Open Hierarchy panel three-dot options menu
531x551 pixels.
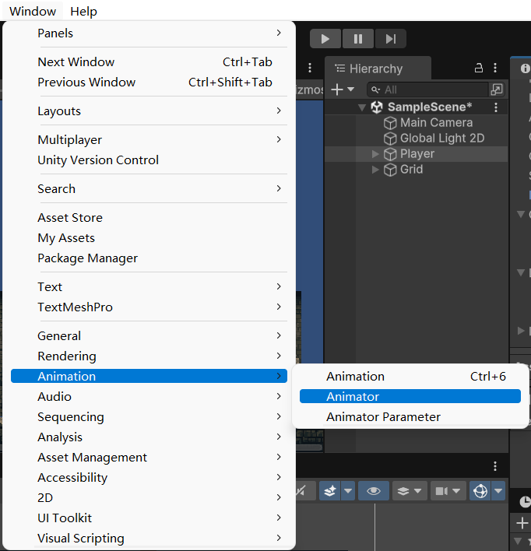point(495,68)
